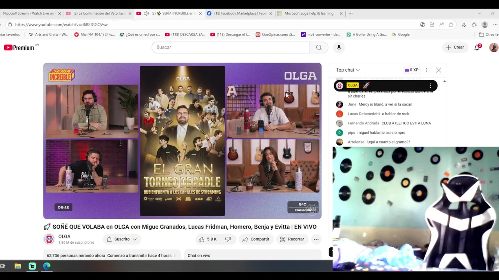Open mp3 converter bookmark
Image resolution: width=499 pixels, height=280 pixels.
(321, 35)
